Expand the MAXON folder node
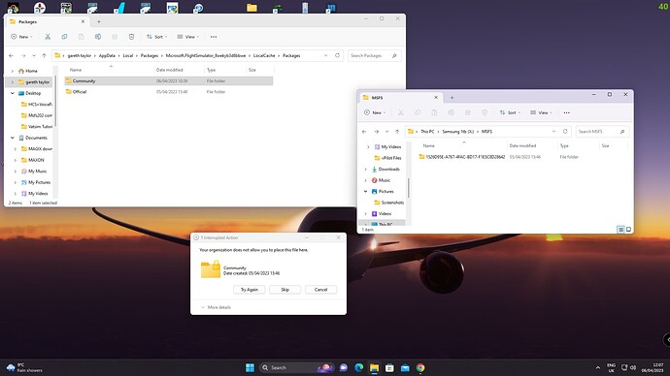The image size is (670, 376). (16, 160)
